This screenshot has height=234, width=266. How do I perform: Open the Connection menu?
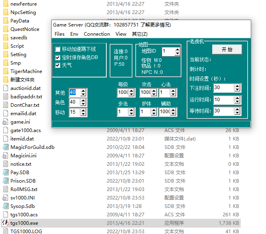[x=97, y=34]
